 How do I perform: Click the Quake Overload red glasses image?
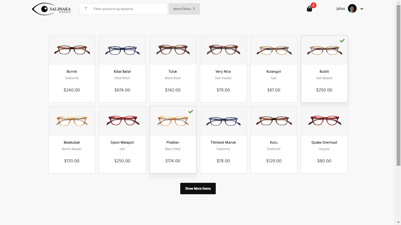pos(324,121)
